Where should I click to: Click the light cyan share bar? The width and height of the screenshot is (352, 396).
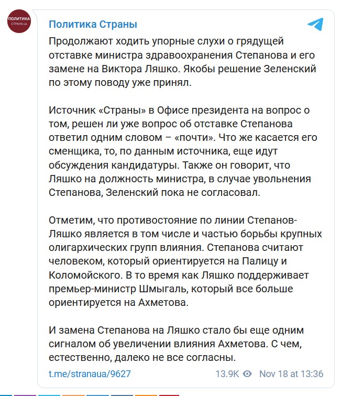[x=49, y=395]
